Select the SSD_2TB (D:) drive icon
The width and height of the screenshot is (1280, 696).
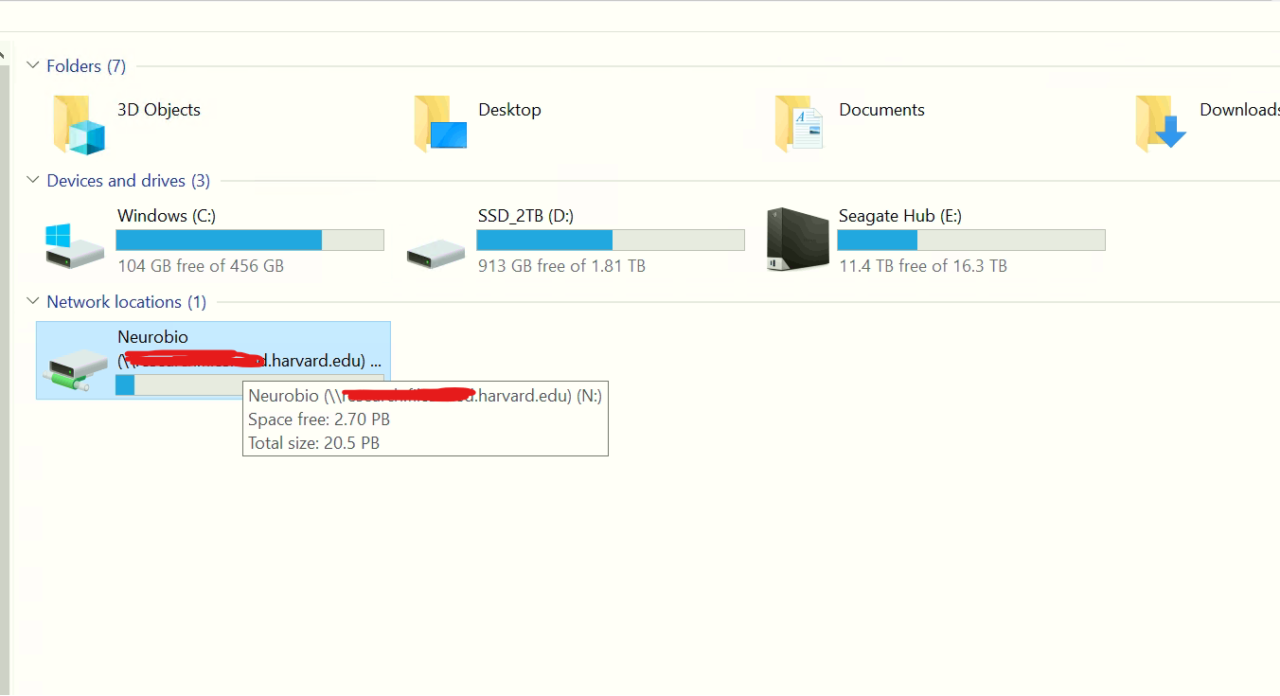pos(436,252)
